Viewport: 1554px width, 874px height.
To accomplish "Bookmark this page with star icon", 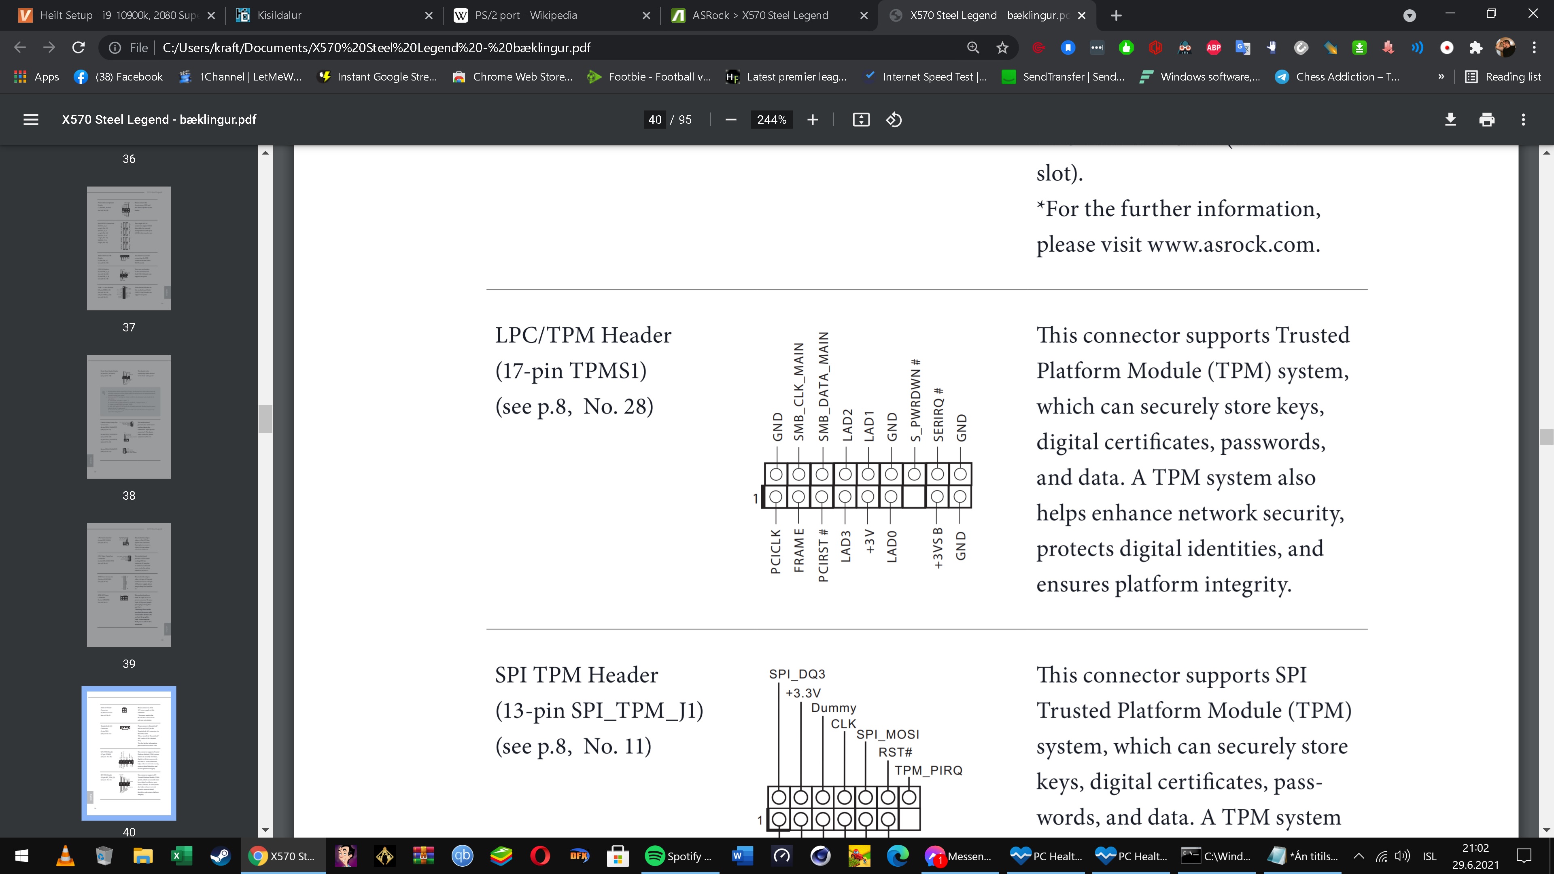I will 1002,48.
